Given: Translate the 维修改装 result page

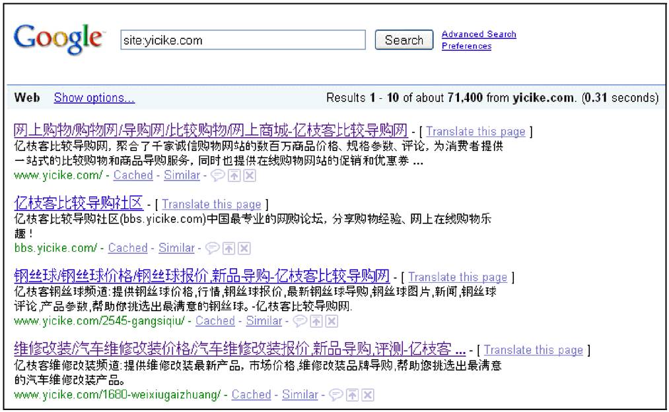Looking at the screenshot, I should pyautogui.click(x=534, y=350).
